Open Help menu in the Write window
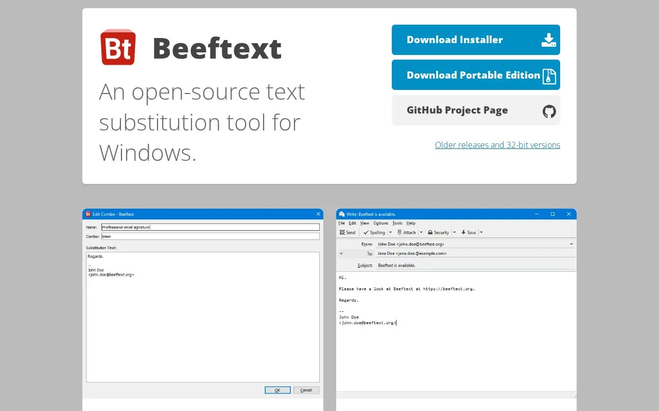 click(x=410, y=223)
